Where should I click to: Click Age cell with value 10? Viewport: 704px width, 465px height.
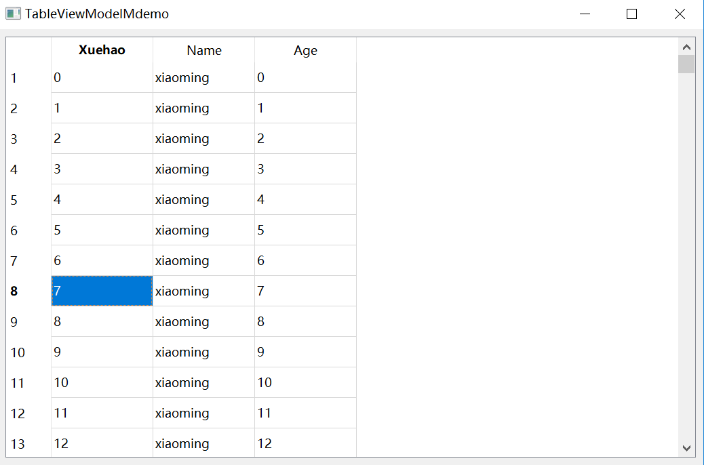pos(305,383)
